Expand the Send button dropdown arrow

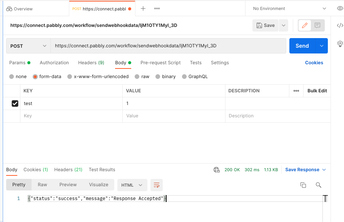(x=322, y=46)
